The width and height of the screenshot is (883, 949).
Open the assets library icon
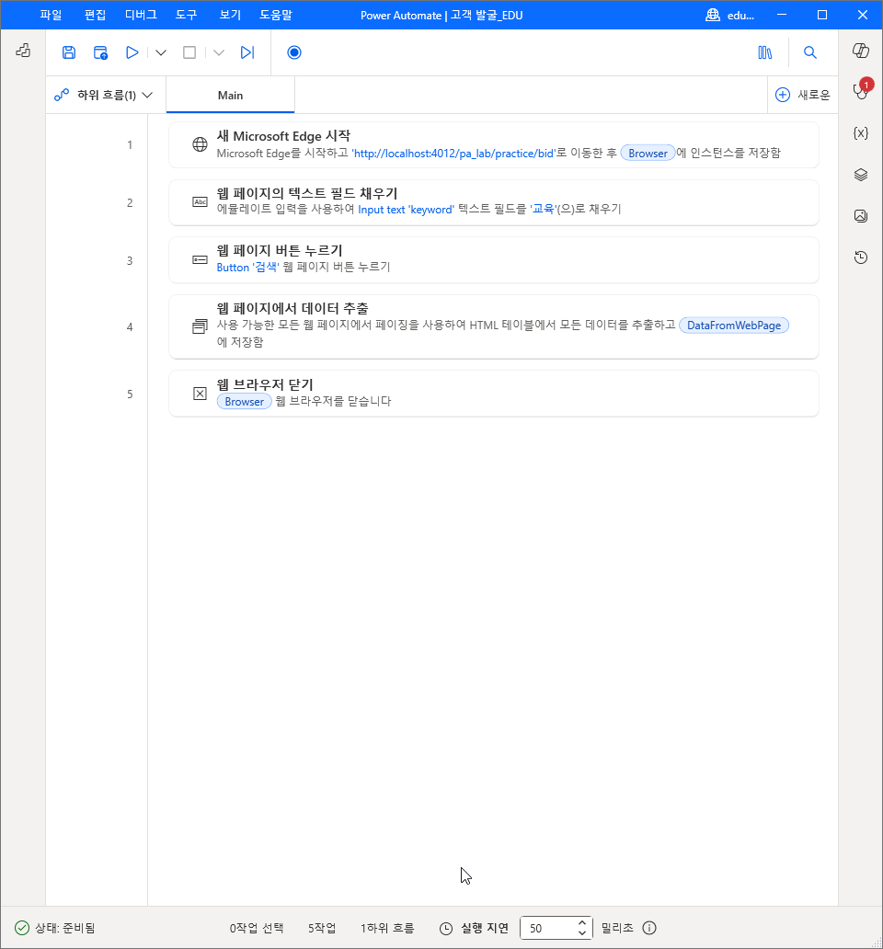pos(765,52)
